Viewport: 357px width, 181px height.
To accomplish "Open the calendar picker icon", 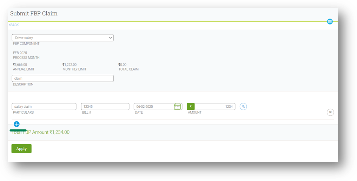I will (x=177, y=106).
